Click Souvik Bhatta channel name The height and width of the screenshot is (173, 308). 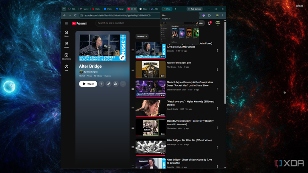[x=172, y=109]
